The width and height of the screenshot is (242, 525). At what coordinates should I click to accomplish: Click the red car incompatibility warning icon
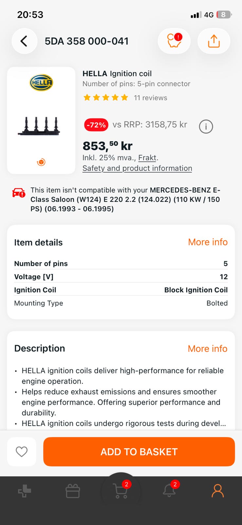pyautogui.click(x=19, y=193)
